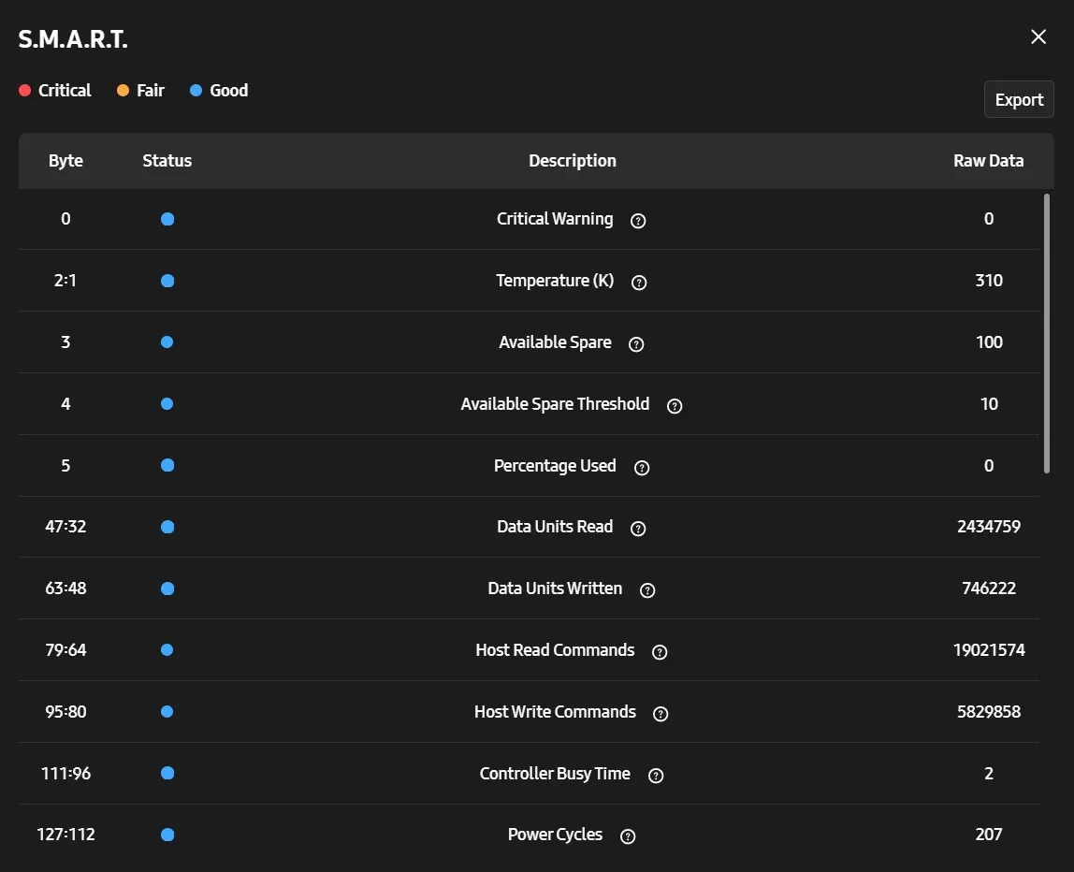Click byte range 127:112 cell
Viewport: 1074px width, 872px height.
coord(65,834)
